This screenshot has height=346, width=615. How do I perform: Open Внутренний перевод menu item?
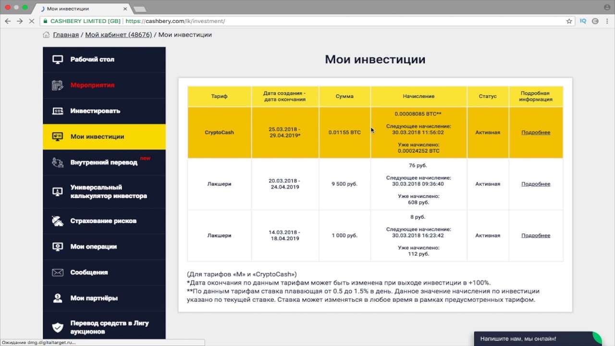(104, 162)
